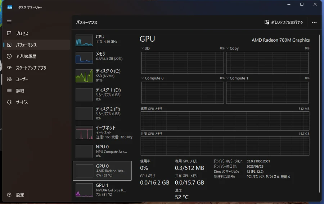Click the Compute 0 graph area

click(183, 93)
